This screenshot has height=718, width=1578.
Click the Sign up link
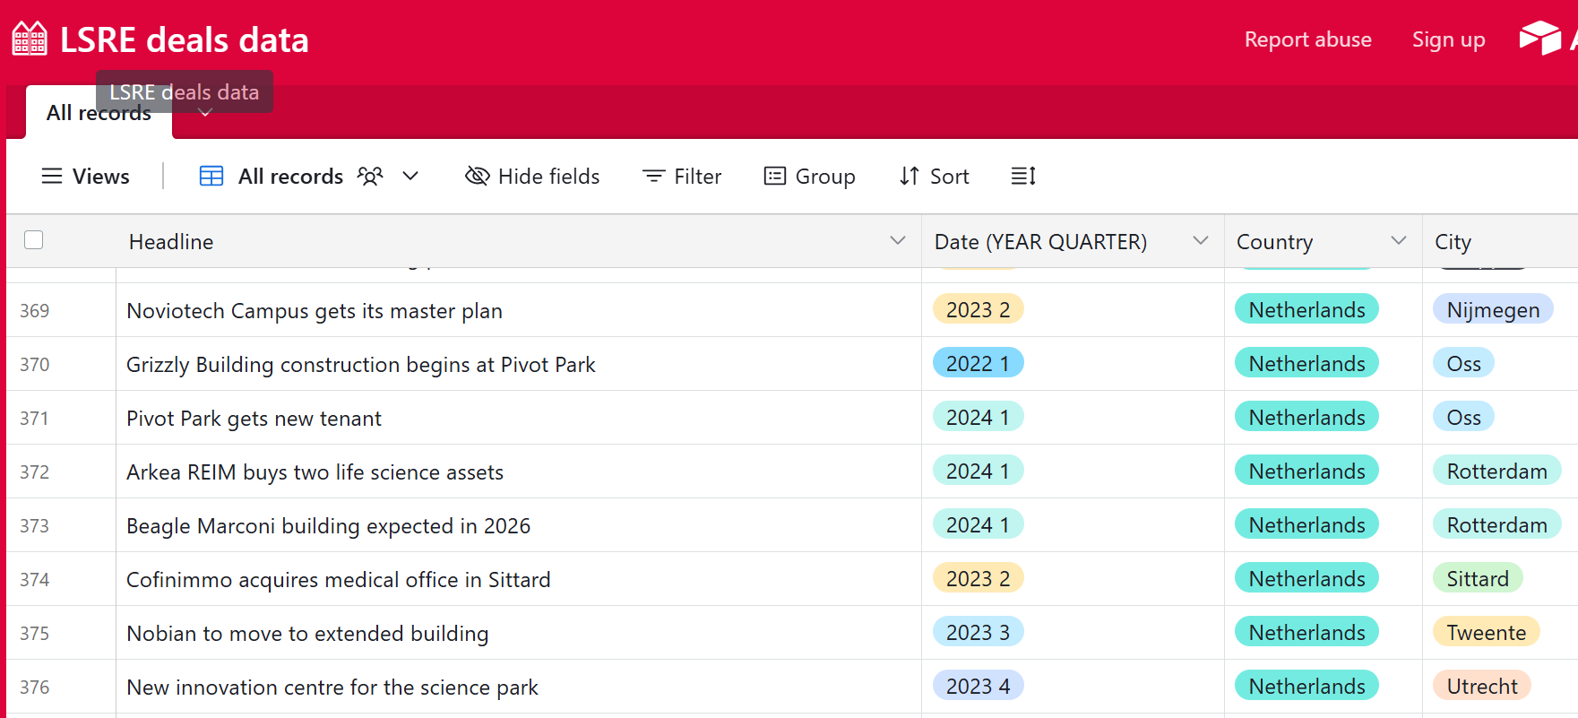click(x=1448, y=39)
